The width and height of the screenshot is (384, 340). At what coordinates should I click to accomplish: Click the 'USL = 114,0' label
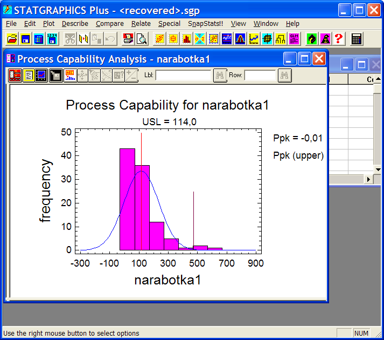pos(170,121)
